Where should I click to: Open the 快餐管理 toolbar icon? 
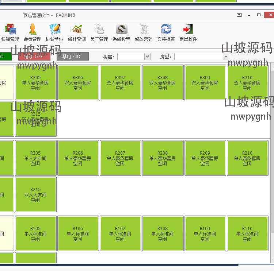10,29
